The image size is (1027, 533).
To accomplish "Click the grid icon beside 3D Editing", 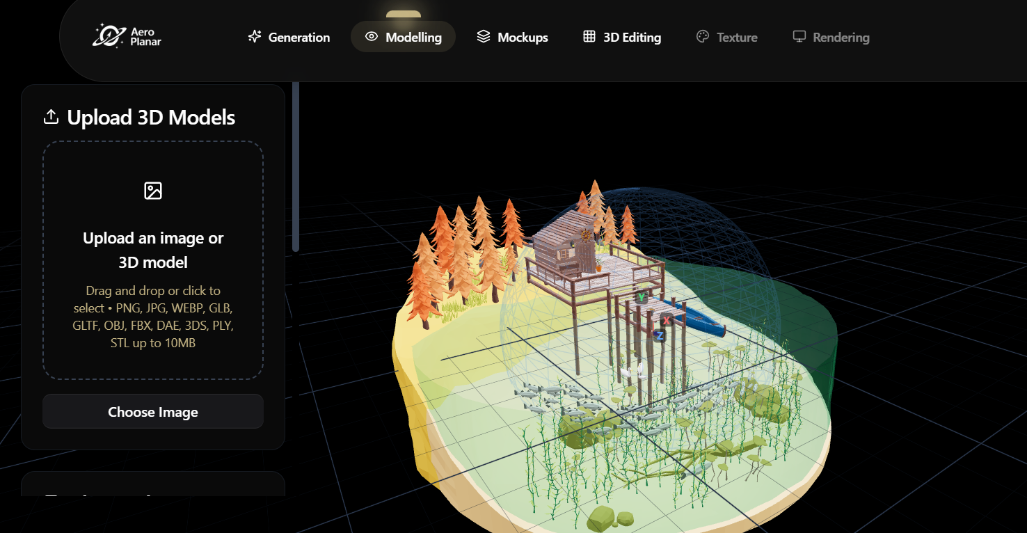I will (589, 37).
